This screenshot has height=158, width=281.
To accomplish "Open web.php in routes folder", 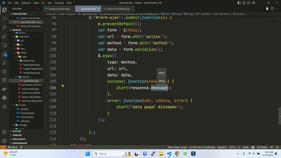I will (x=25, y=121).
